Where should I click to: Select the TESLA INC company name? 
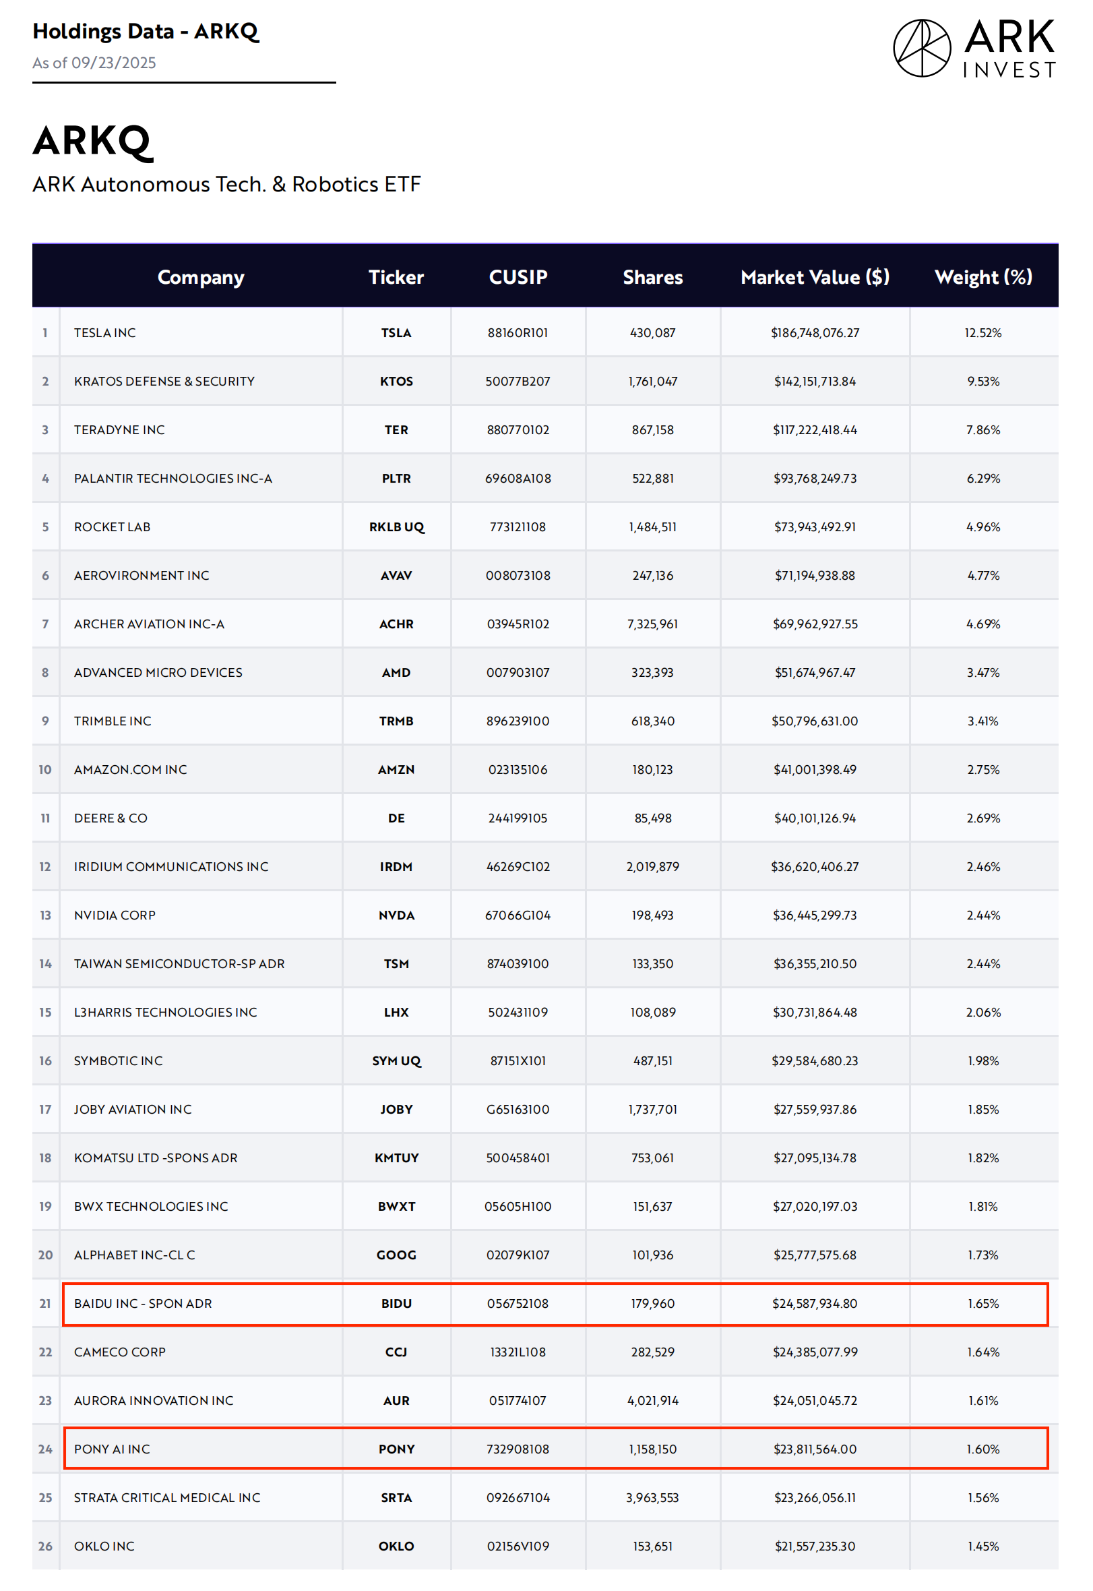[x=104, y=333]
